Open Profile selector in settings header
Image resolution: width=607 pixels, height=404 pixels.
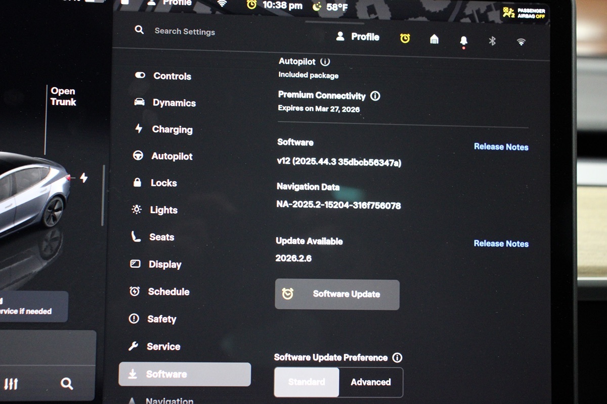click(x=358, y=37)
